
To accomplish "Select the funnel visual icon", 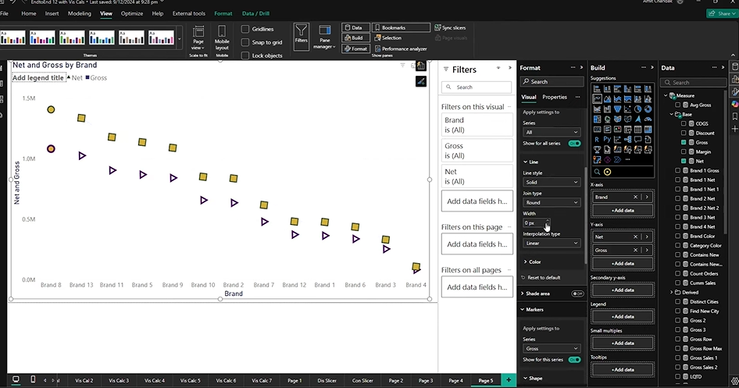I will click(x=617, y=109).
